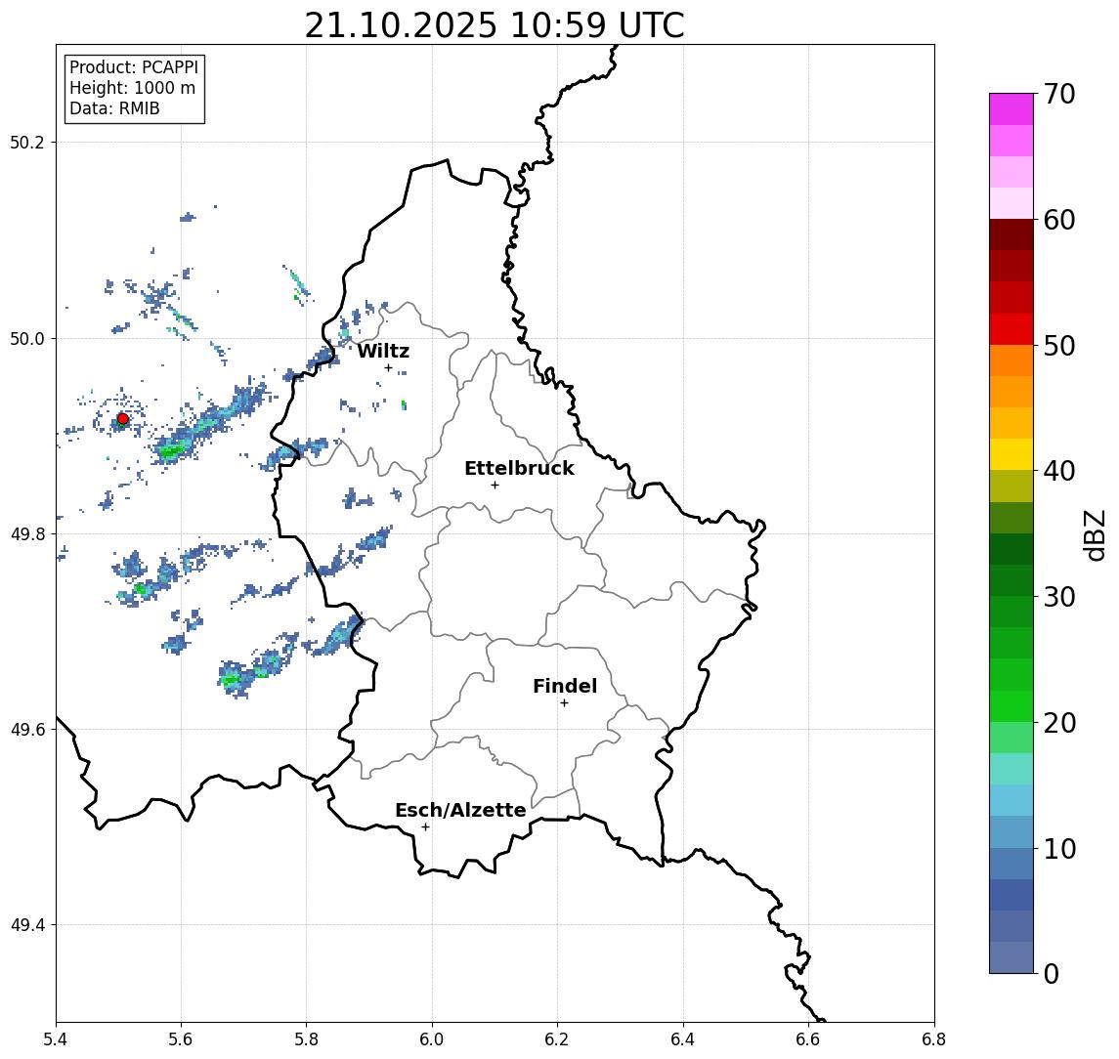The width and height of the screenshot is (1119, 1059).
Task: Click the longitude axis label 6.8
Action: tap(934, 1039)
